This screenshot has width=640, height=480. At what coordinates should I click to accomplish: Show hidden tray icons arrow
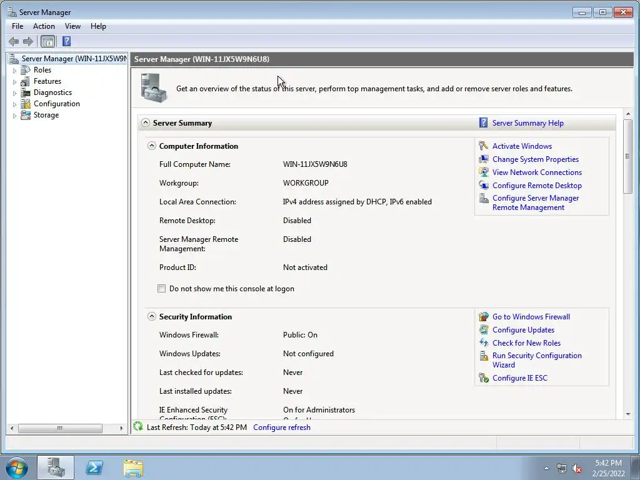click(546, 468)
